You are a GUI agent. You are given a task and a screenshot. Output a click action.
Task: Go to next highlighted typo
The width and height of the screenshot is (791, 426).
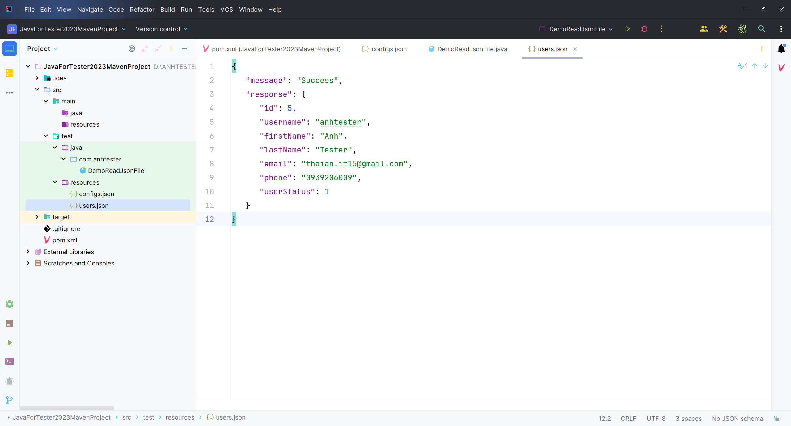(x=765, y=66)
